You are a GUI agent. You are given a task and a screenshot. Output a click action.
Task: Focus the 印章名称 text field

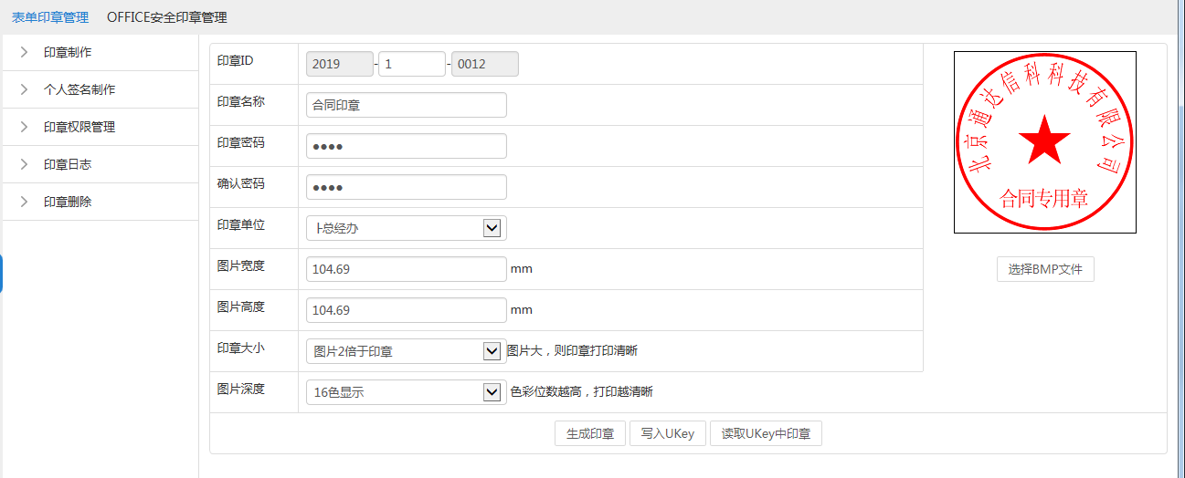click(406, 105)
